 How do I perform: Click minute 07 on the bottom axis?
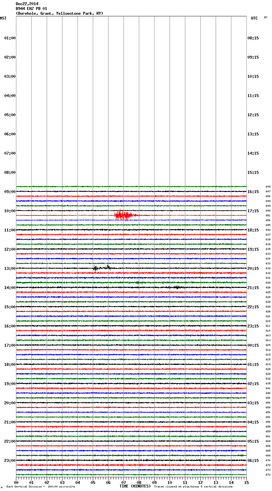coord(124,483)
